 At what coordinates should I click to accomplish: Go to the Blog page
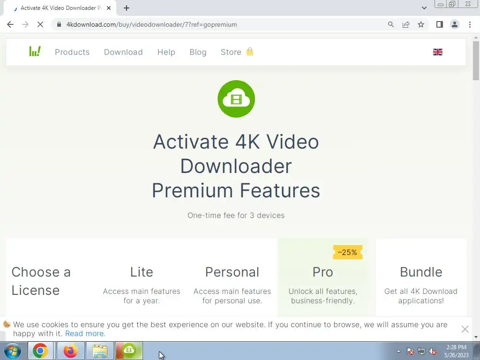(x=198, y=52)
